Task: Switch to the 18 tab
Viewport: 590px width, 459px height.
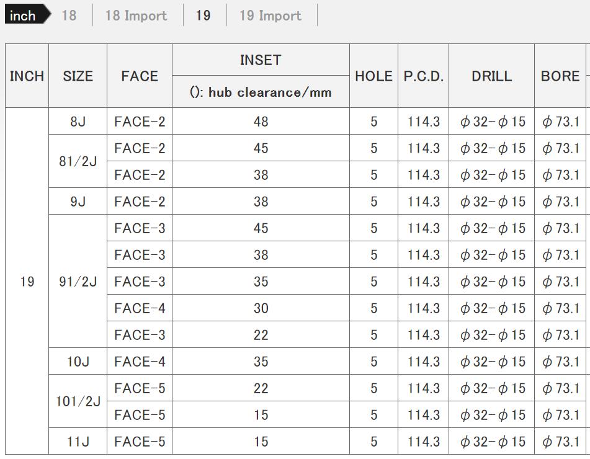Action: 69,16
